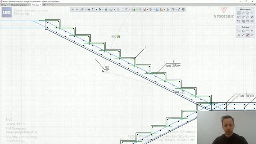Image resolution: width=256 pixels, height=144 pixels.
Task: Click the green lightning icon in the toolbar
Action: click(134, 10)
